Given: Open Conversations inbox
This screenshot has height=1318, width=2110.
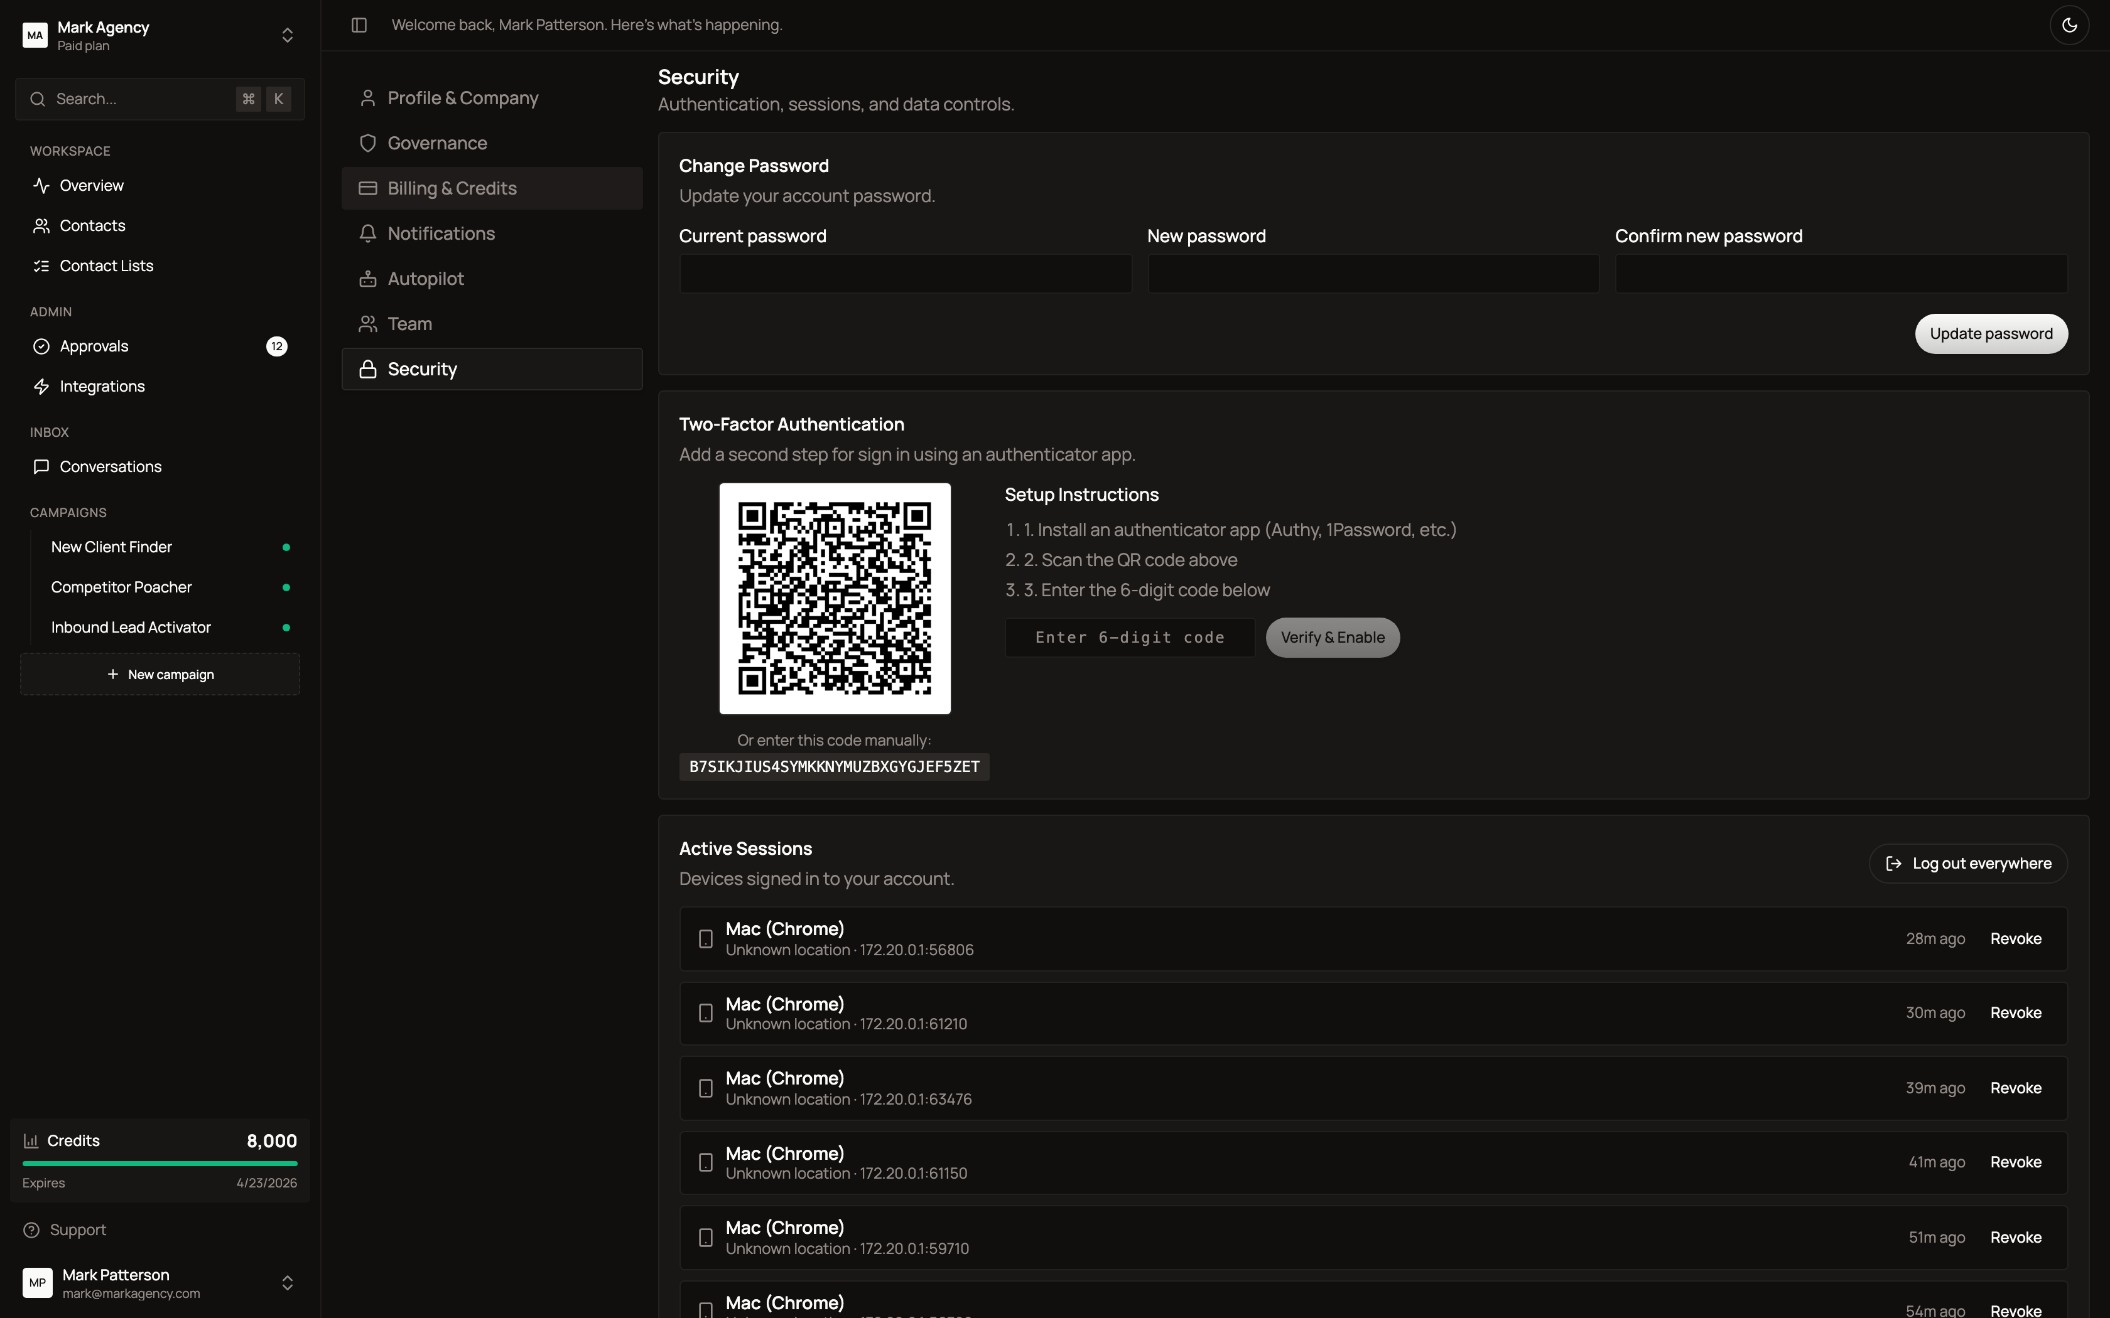Looking at the screenshot, I should tap(160, 466).
